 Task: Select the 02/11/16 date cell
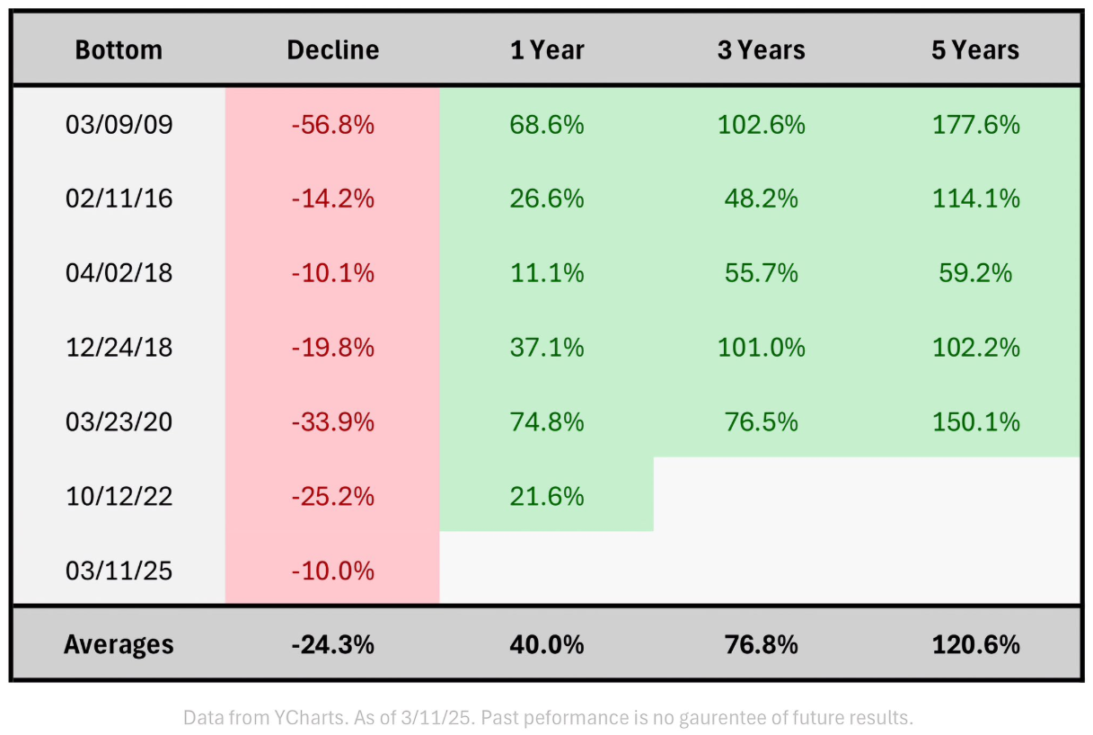click(x=119, y=198)
